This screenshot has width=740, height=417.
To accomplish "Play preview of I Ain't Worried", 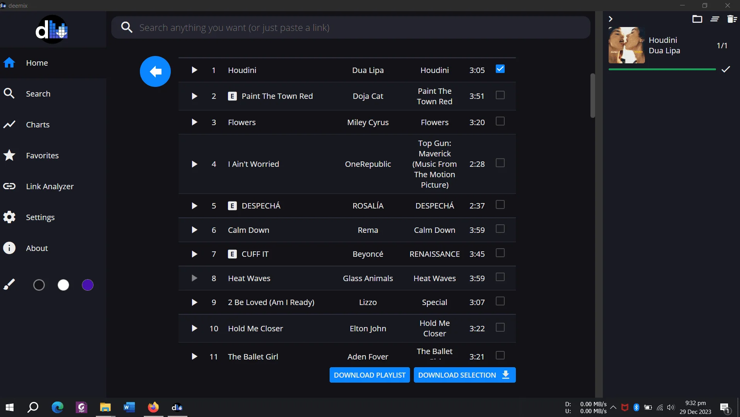I will pyautogui.click(x=194, y=164).
